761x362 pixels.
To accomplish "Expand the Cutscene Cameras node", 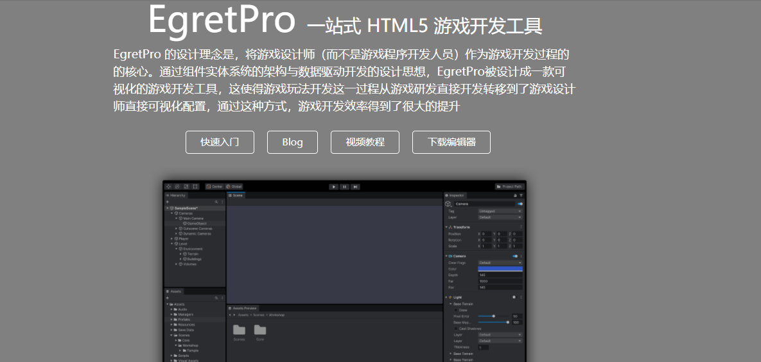I will (x=176, y=229).
